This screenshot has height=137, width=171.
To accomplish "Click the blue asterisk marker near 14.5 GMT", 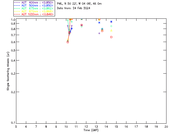I will [x=111, y=22].
